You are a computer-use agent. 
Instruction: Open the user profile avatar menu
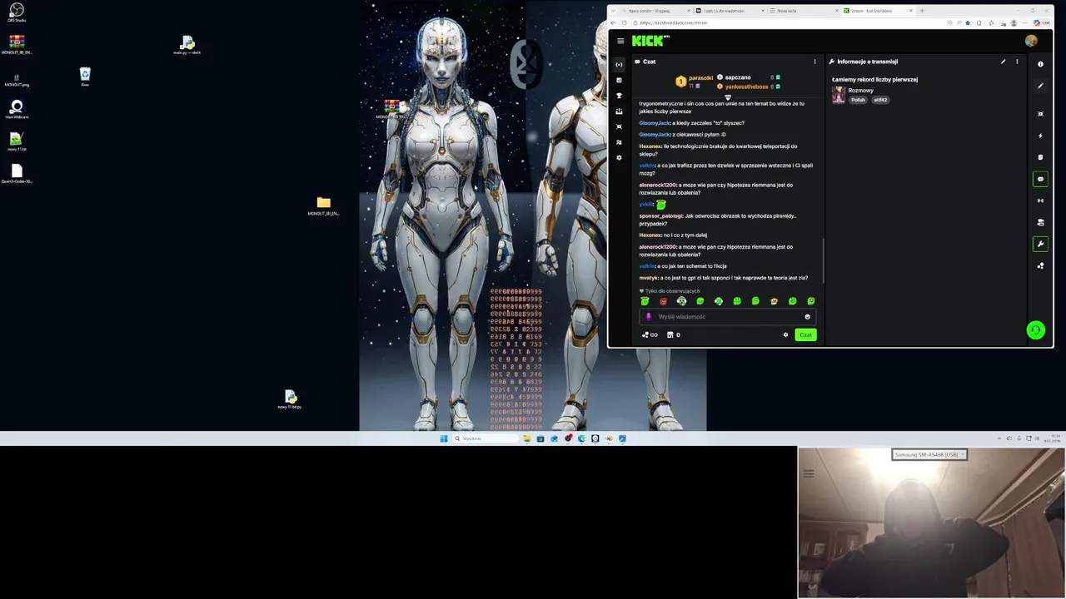[1031, 41]
